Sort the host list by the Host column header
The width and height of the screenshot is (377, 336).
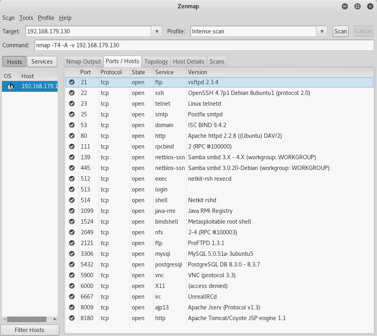pyautogui.click(x=38, y=76)
